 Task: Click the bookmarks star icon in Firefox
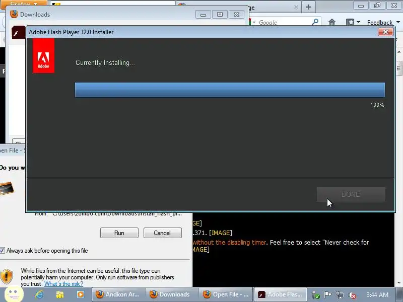350,22
